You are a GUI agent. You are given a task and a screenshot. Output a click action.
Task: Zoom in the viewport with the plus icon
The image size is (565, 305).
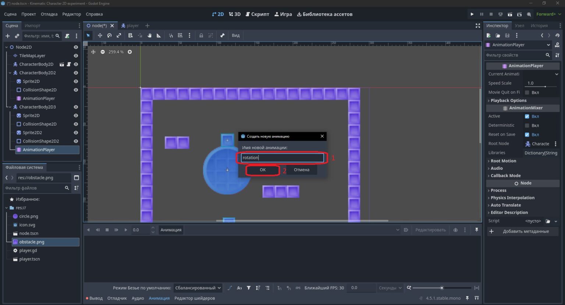click(130, 52)
